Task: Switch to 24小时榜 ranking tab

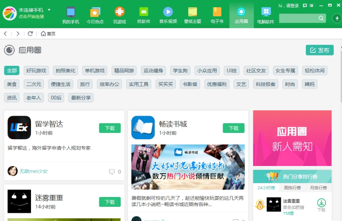Action: [x=266, y=188]
